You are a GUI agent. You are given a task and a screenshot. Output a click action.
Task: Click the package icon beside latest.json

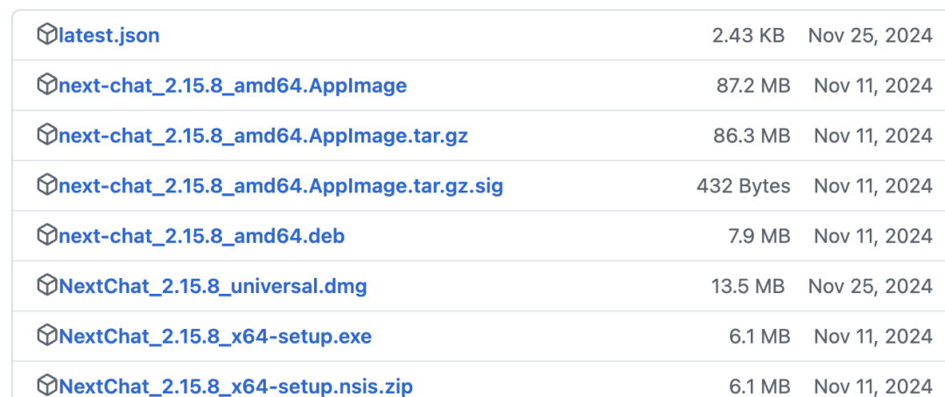click(46, 35)
